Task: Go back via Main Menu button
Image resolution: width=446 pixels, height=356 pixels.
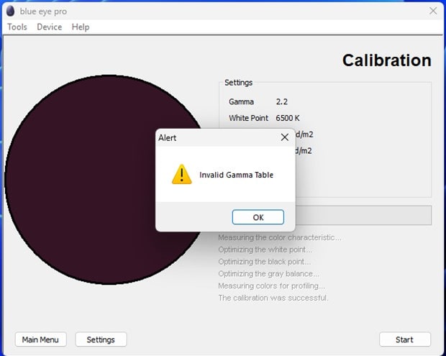Action: click(x=40, y=339)
